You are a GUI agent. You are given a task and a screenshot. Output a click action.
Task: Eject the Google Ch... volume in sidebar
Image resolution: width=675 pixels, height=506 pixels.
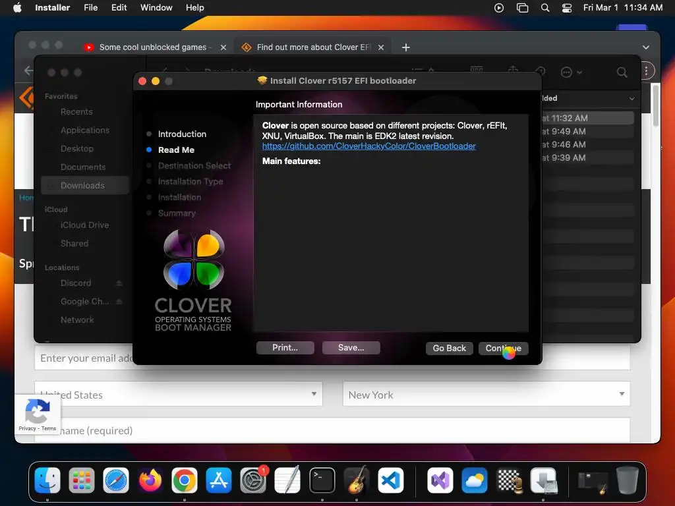(x=119, y=301)
